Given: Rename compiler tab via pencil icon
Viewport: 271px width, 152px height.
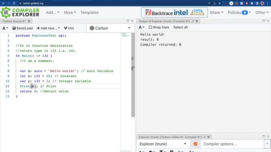Looking at the screenshot, I should click(x=204, y=137).
